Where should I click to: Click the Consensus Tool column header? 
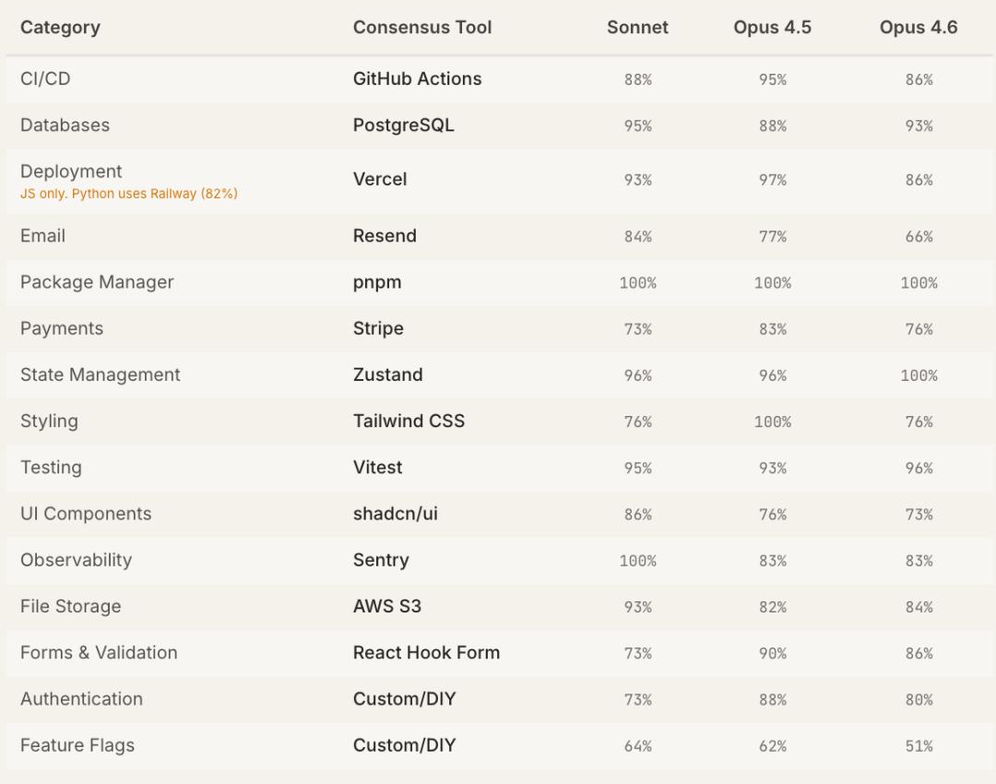422,28
